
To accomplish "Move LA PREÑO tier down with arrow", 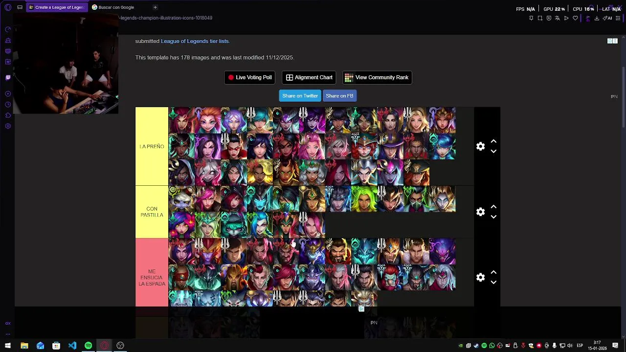I will point(493,151).
